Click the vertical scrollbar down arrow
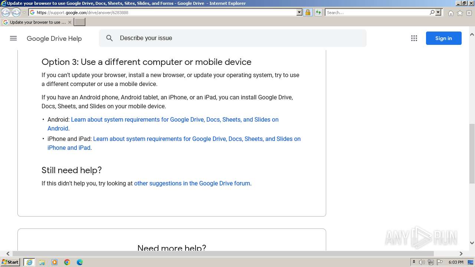Screen dimensions: 475x267 coord(472,243)
